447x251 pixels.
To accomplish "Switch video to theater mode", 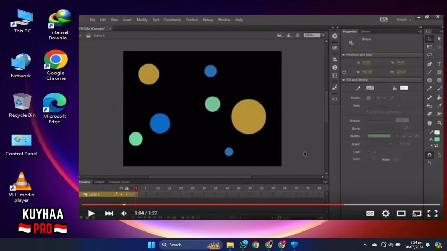I will click(401, 213).
